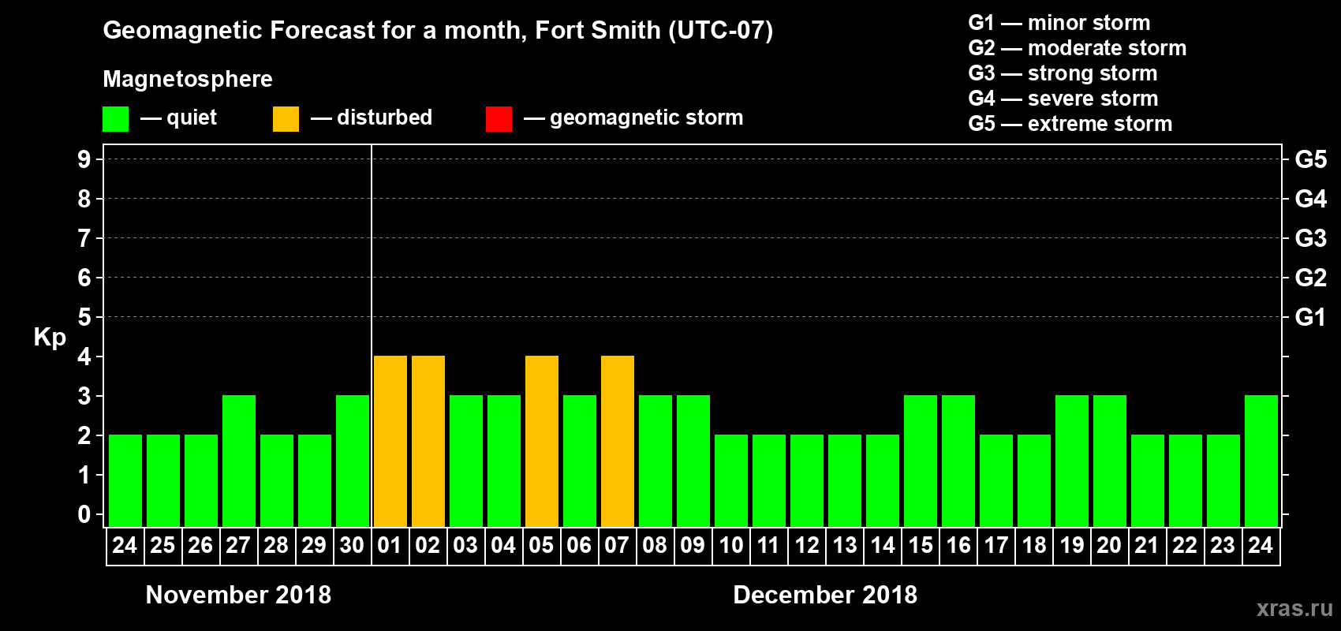The image size is (1341, 631).
Task: Click date label 20 on the axis
Action: click(x=1109, y=545)
